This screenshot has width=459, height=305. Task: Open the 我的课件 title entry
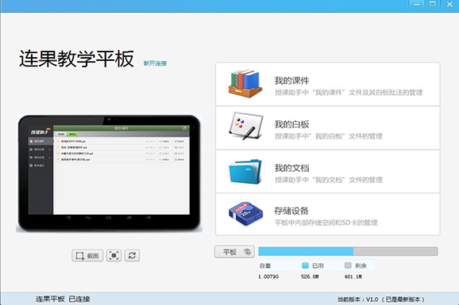pos(292,81)
